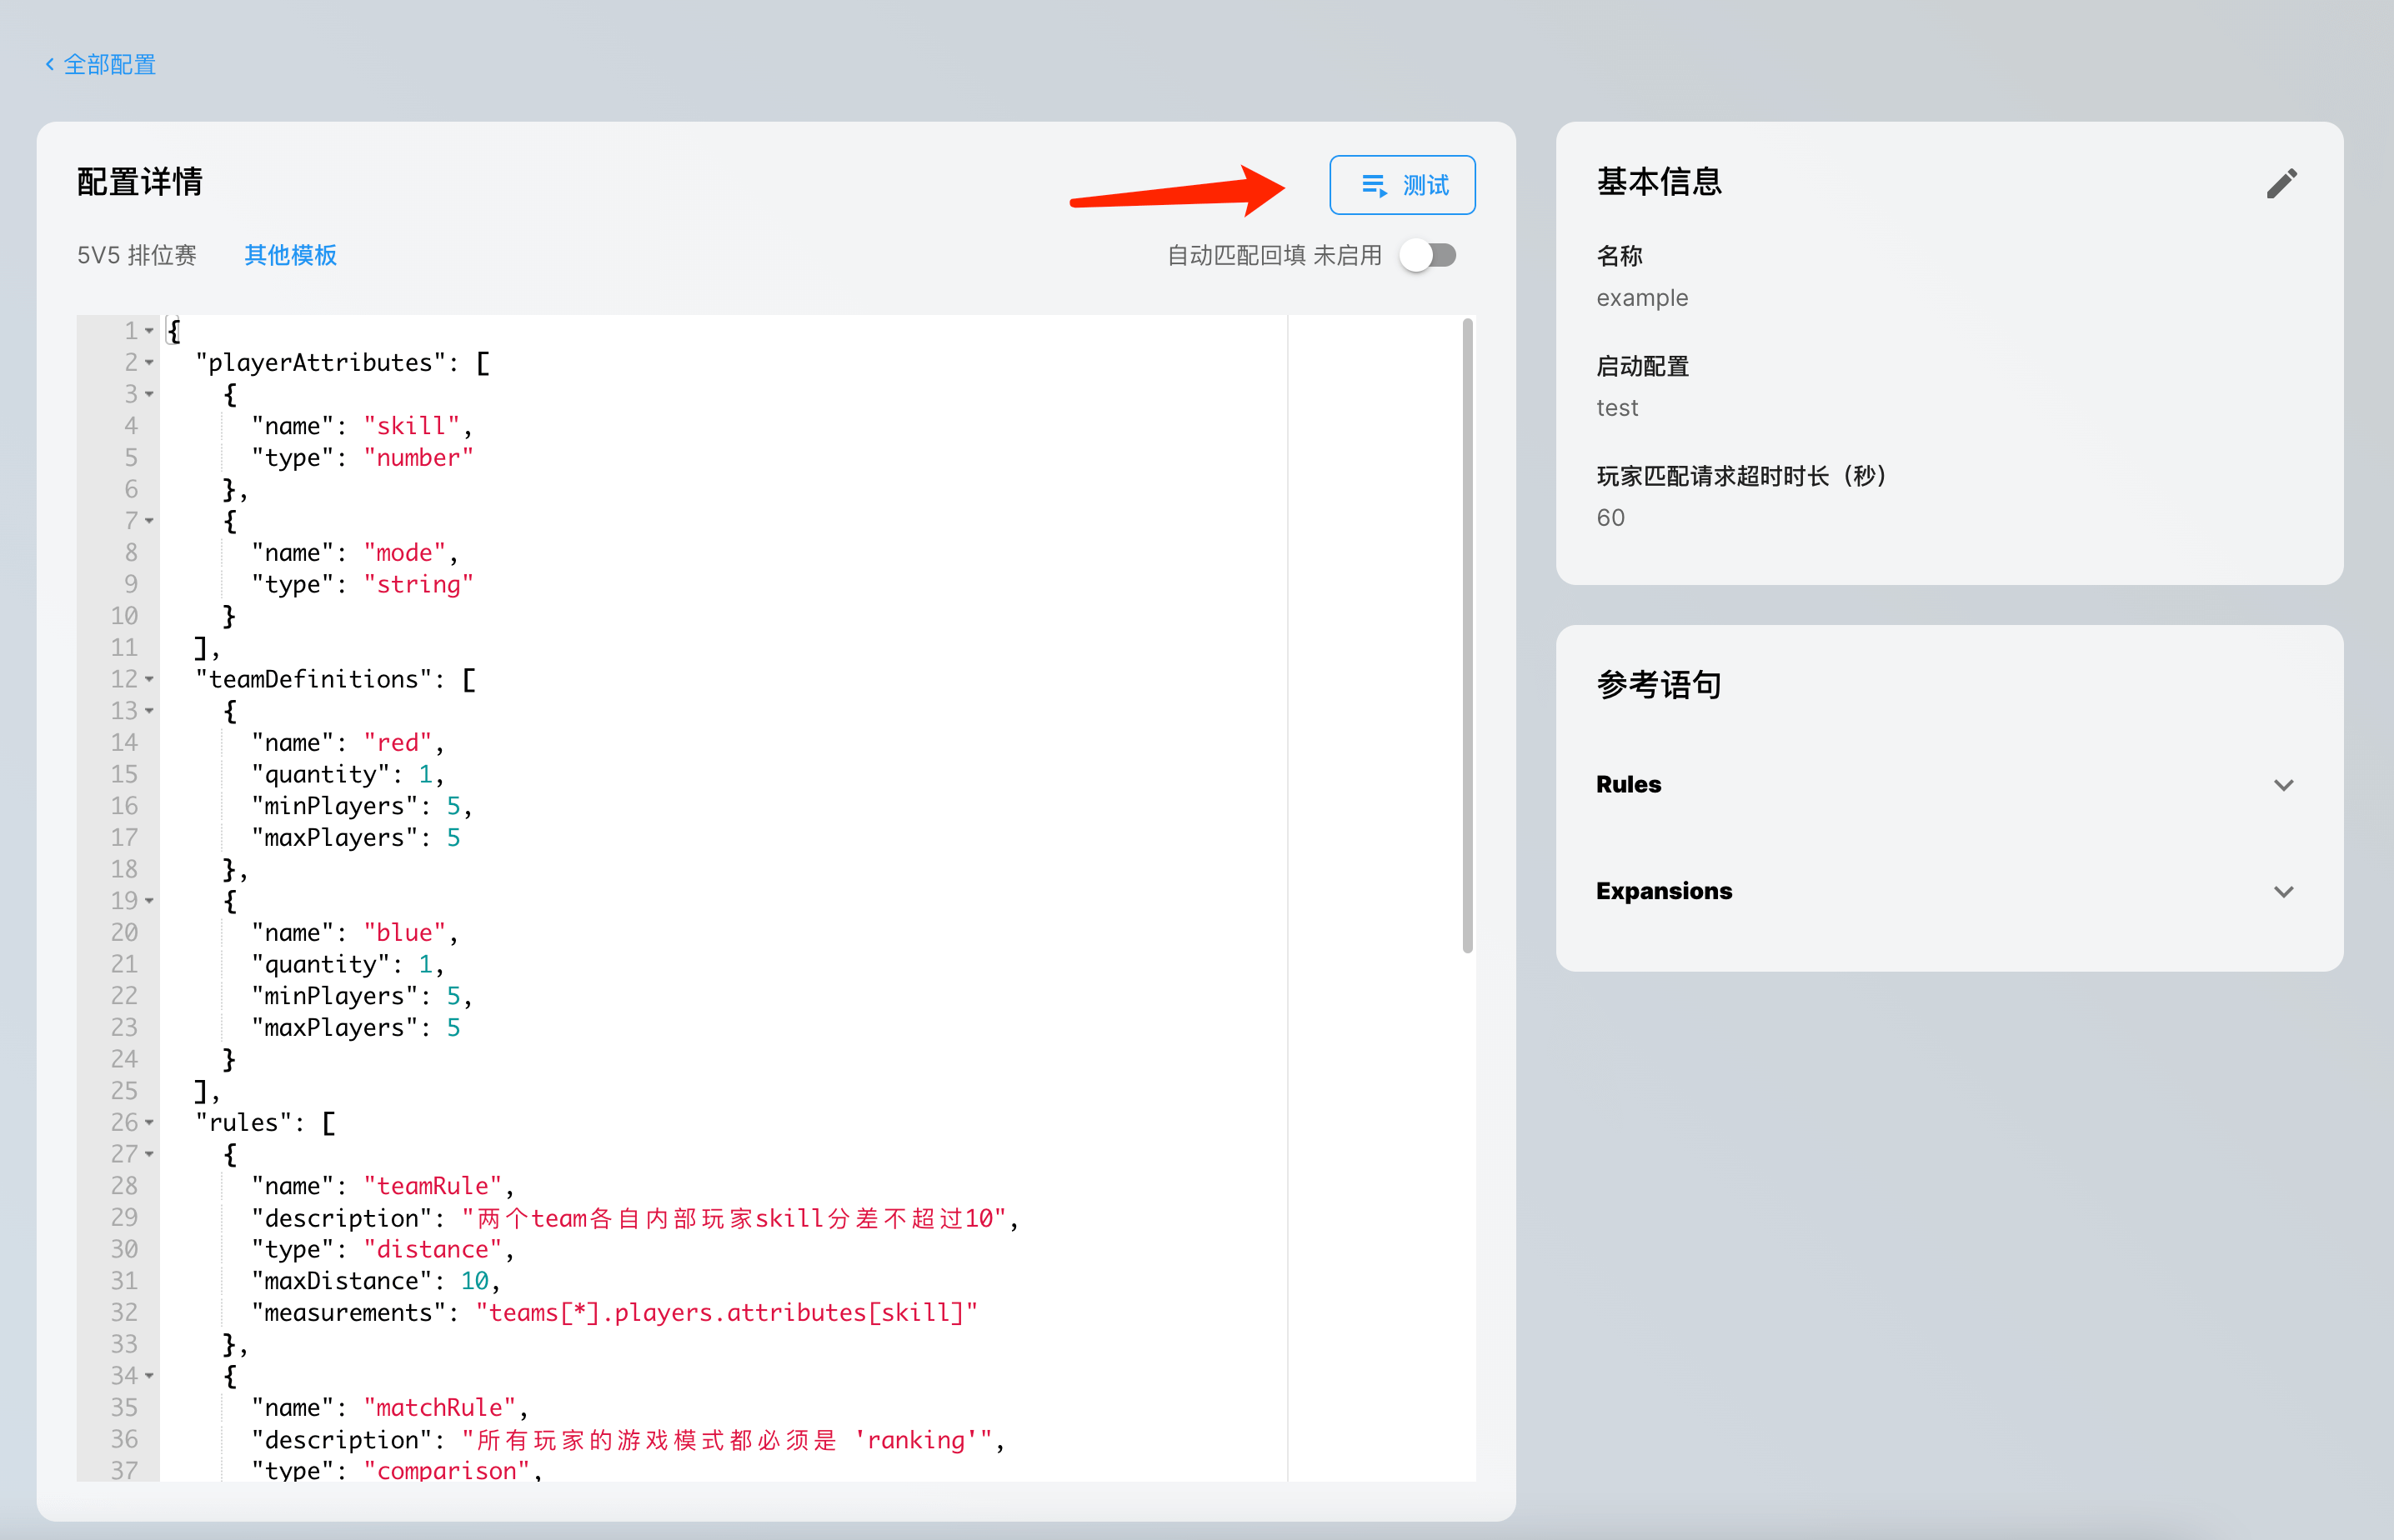
Task: Collapse the fold arrow at line 1
Action: pyautogui.click(x=150, y=331)
